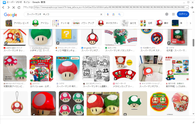Click the スーパーマリオ バランスゲー... result title
The width and height of the screenshot is (195, 124).
[x=120, y=51]
